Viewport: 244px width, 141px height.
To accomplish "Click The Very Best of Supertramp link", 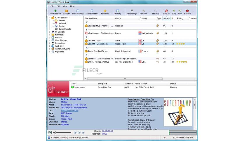I will pyautogui.click(x=74, y=107).
